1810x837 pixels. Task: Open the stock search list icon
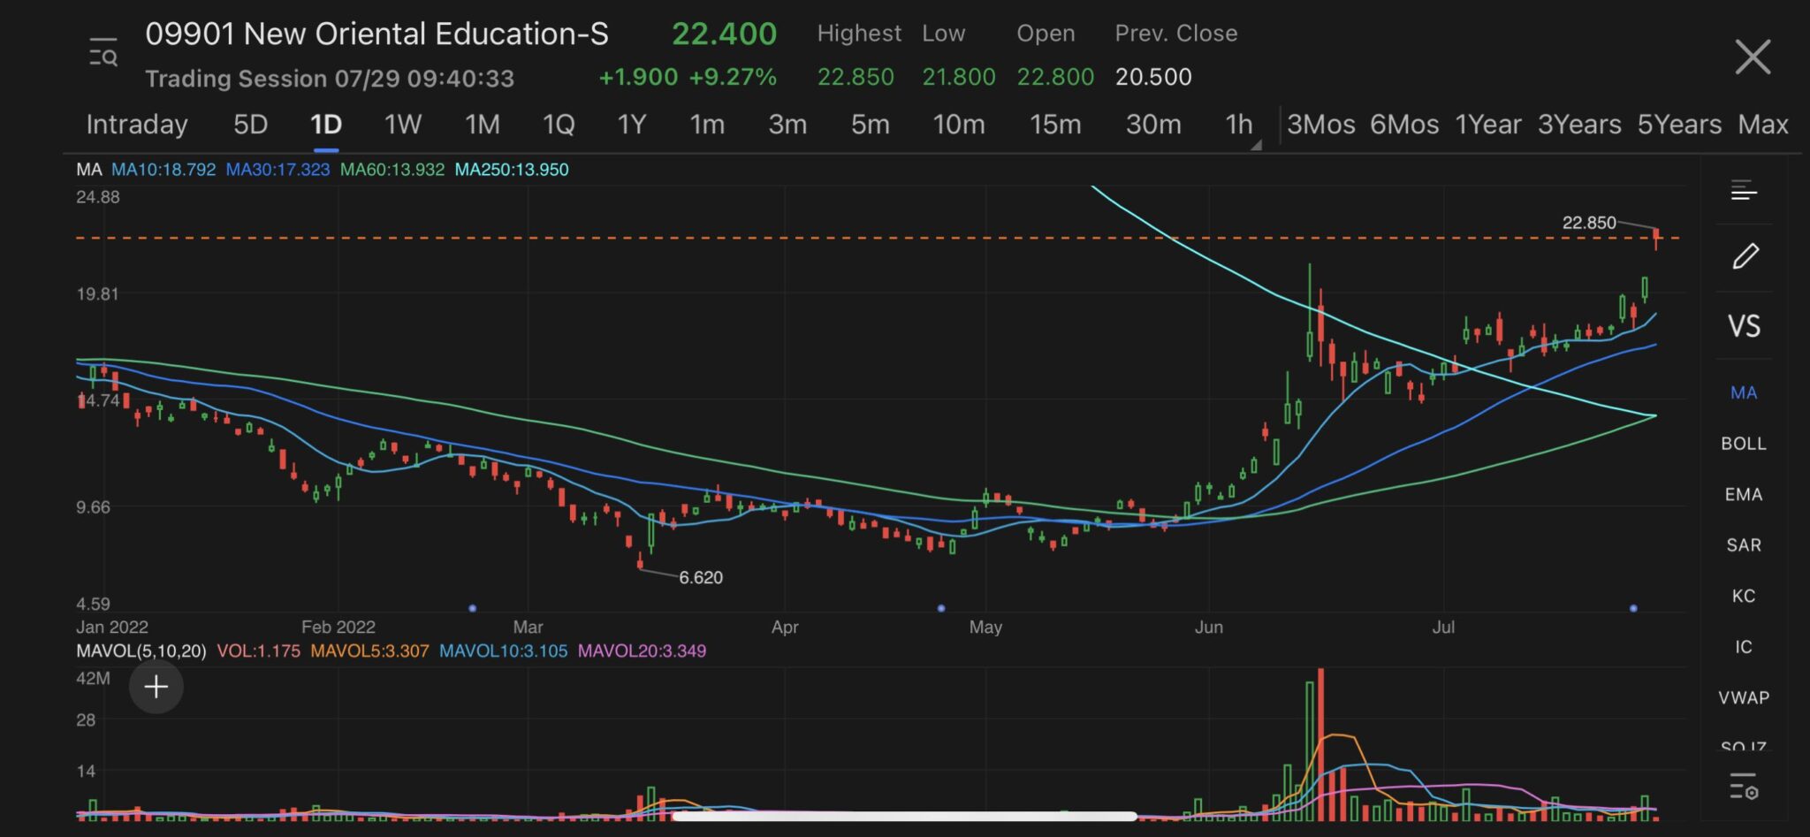pyautogui.click(x=103, y=53)
